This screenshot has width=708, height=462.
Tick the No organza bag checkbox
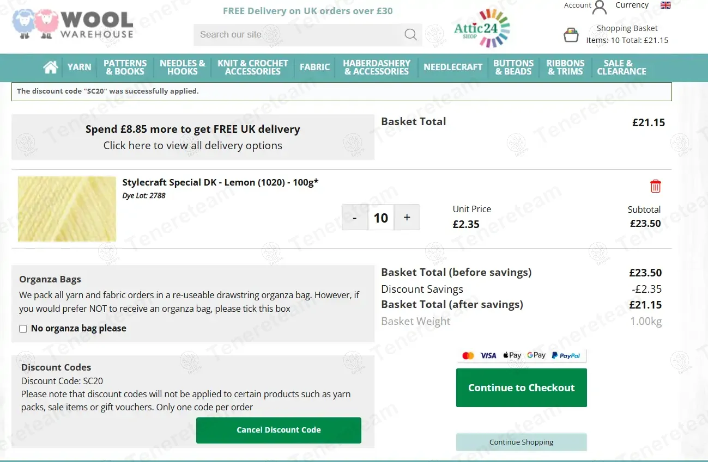tap(23, 329)
